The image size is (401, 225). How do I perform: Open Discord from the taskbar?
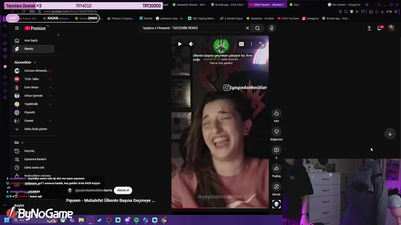[127, 220]
